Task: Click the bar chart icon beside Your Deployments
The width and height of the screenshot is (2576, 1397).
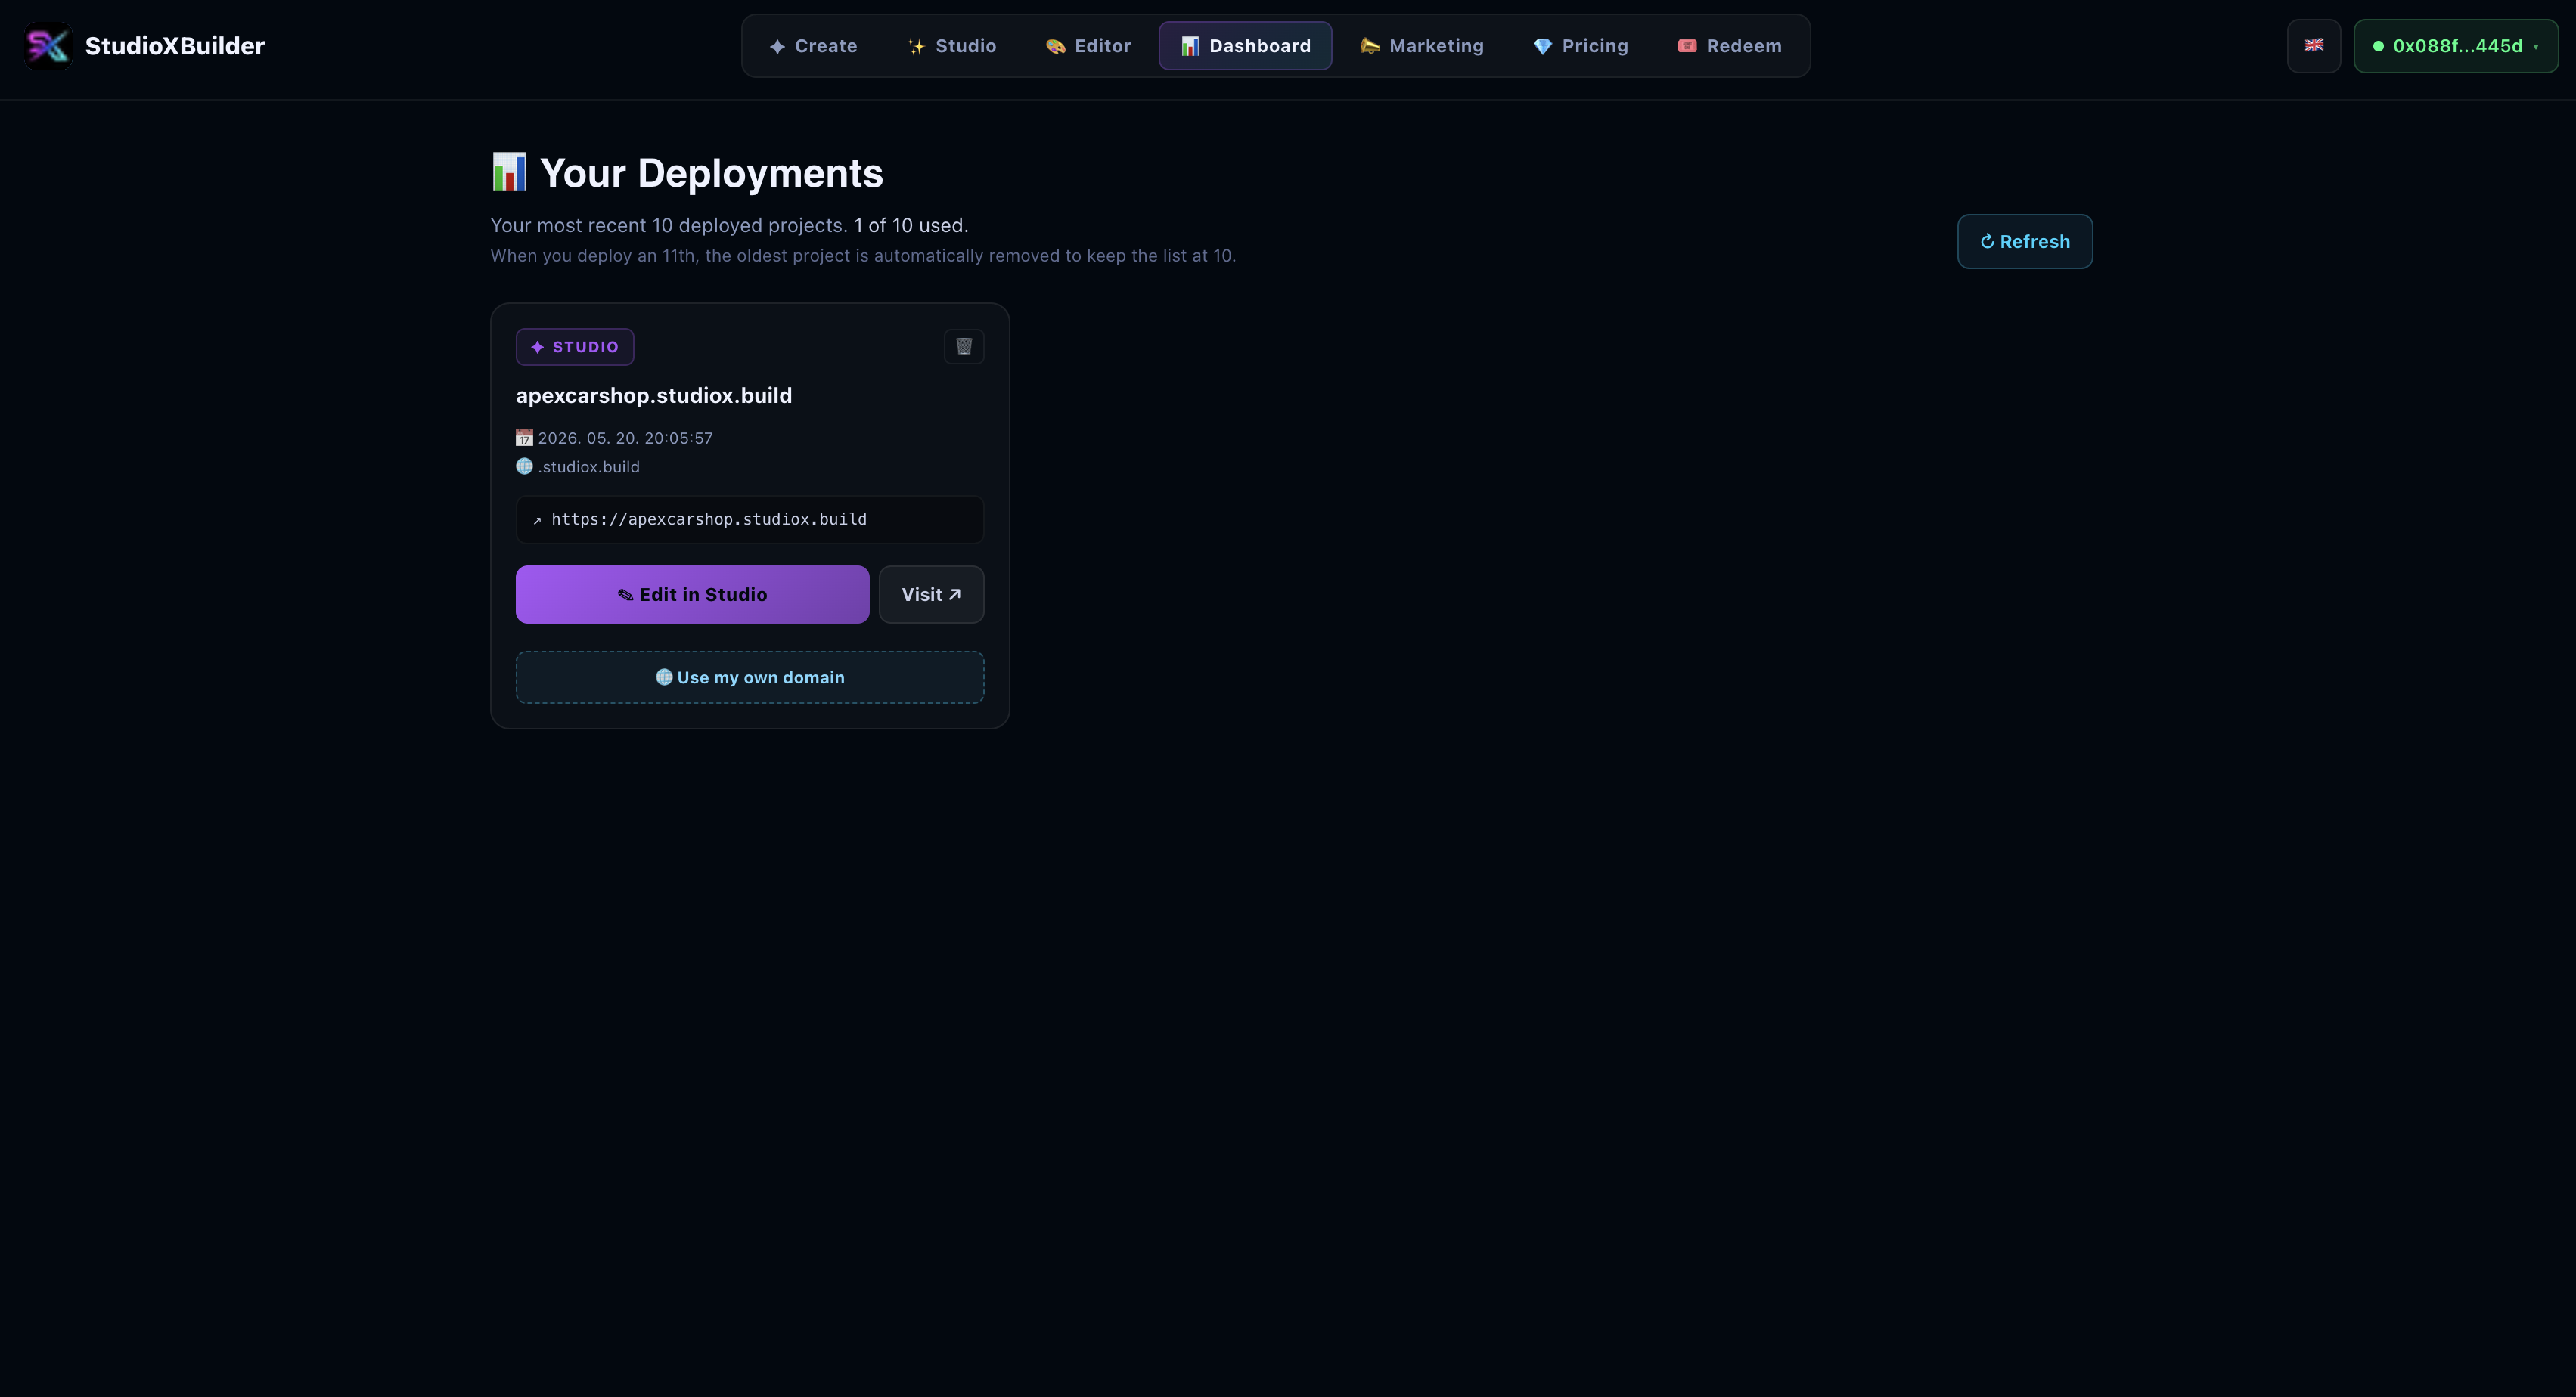Action: (509, 172)
